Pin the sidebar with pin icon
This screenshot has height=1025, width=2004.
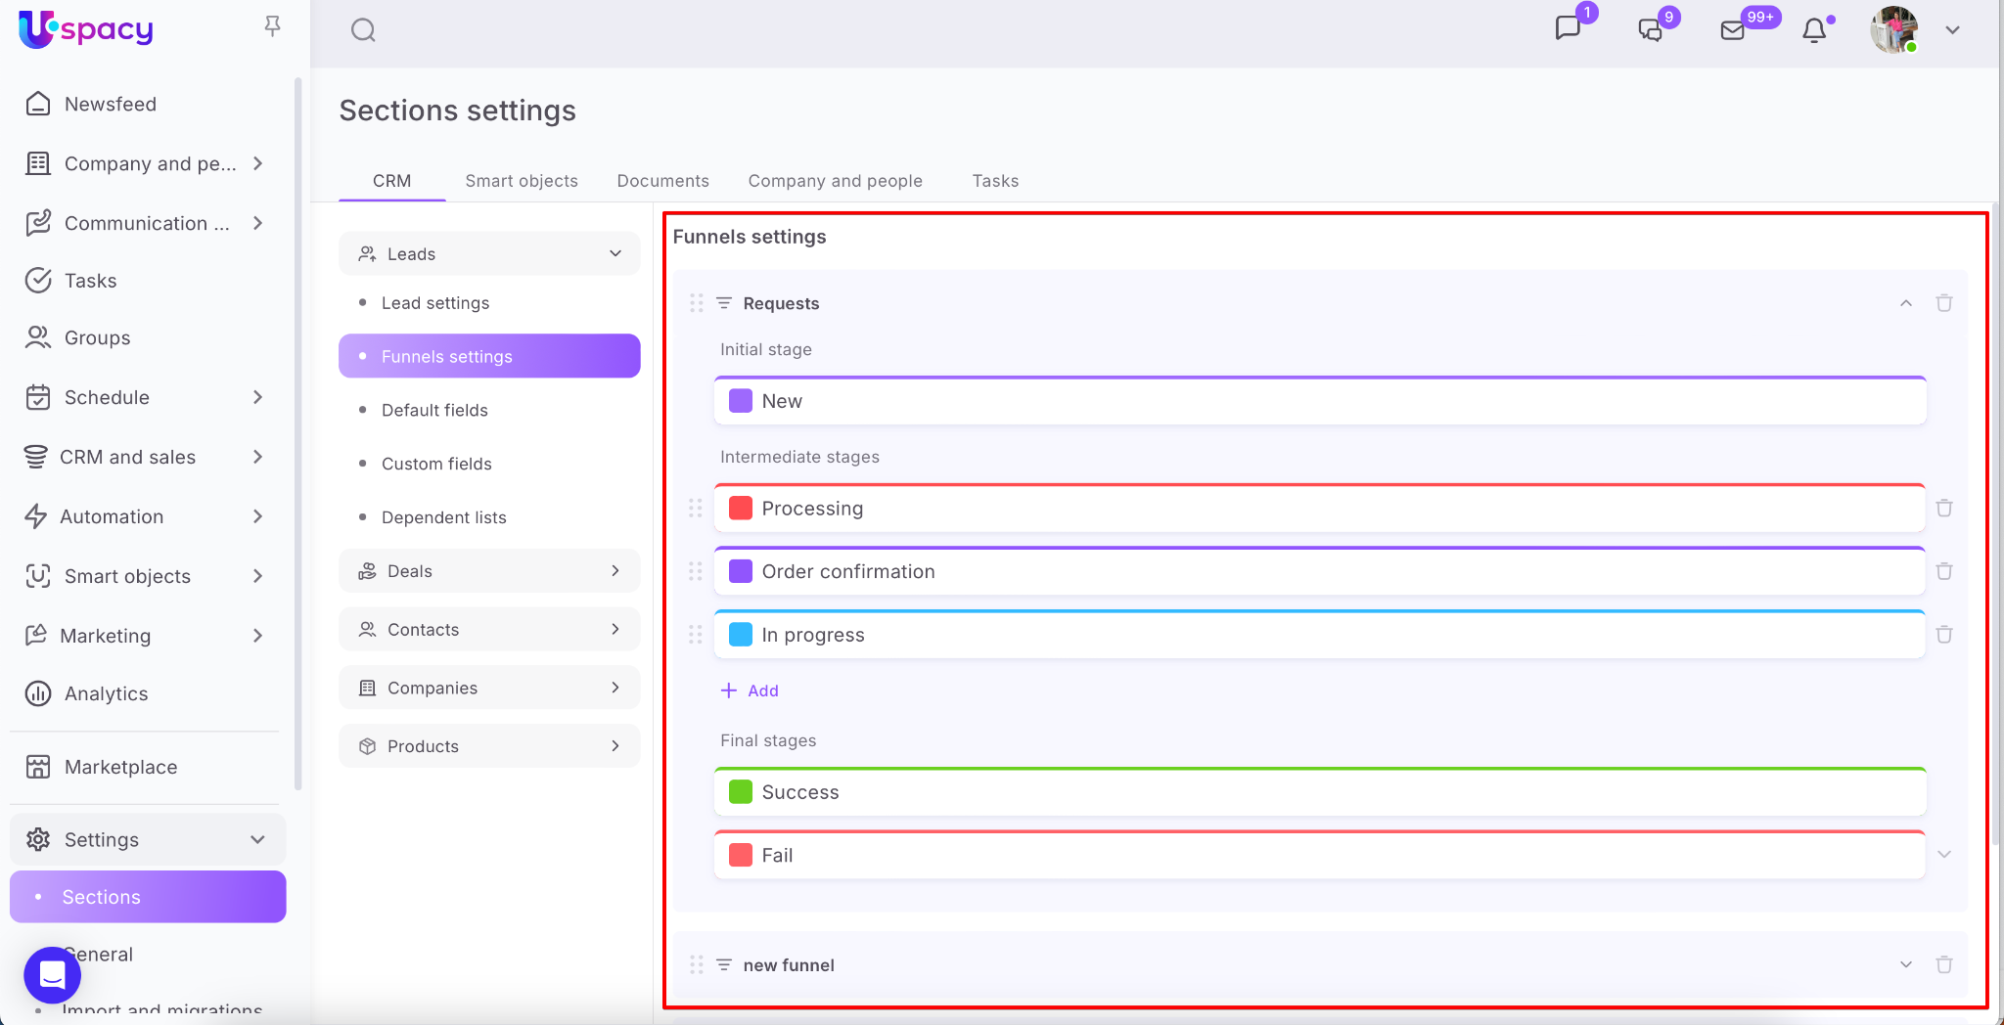[273, 26]
